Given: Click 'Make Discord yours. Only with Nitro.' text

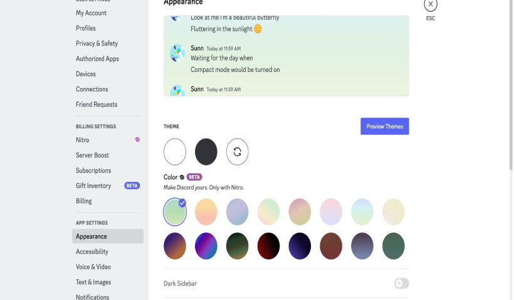Looking at the screenshot, I should pyautogui.click(x=204, y=187).
